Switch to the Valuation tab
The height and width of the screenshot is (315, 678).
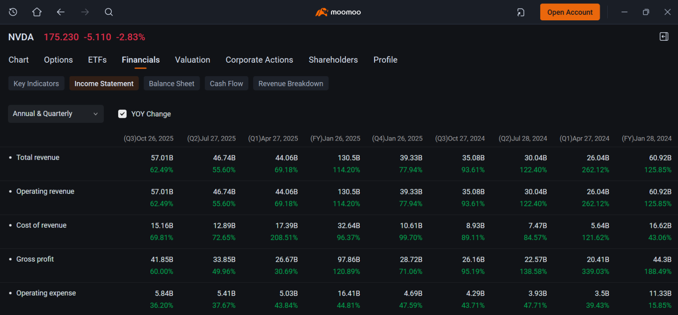click(x=192, y=60)
